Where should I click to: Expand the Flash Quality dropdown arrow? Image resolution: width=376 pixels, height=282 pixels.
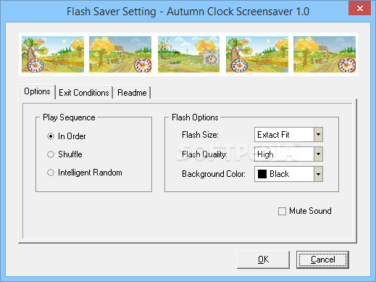(x=318, y=154)
